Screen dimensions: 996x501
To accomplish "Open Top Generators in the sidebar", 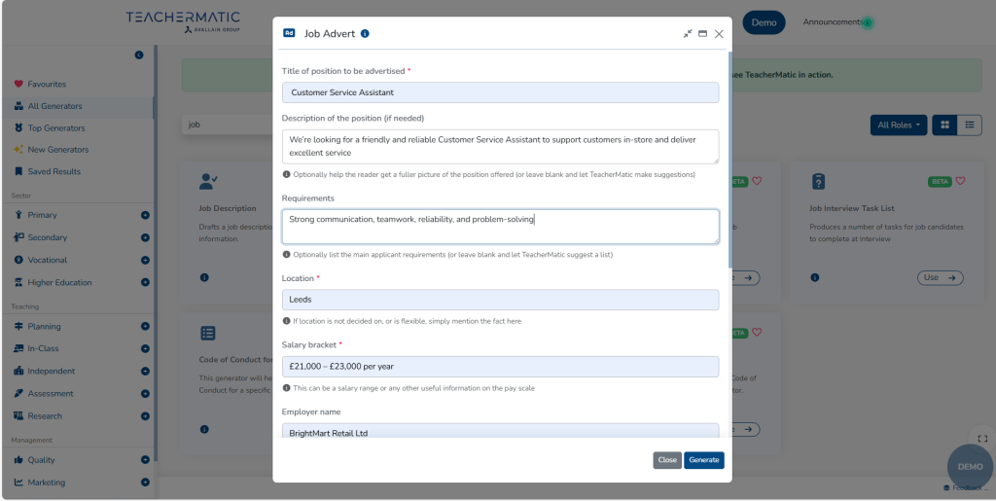I will tap(55, 127).
